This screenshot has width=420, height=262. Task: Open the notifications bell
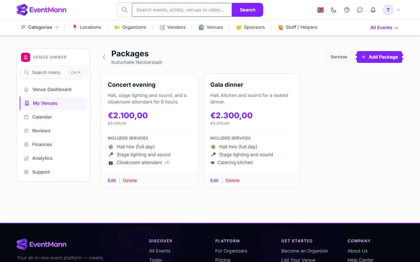(x=373, y=10)
